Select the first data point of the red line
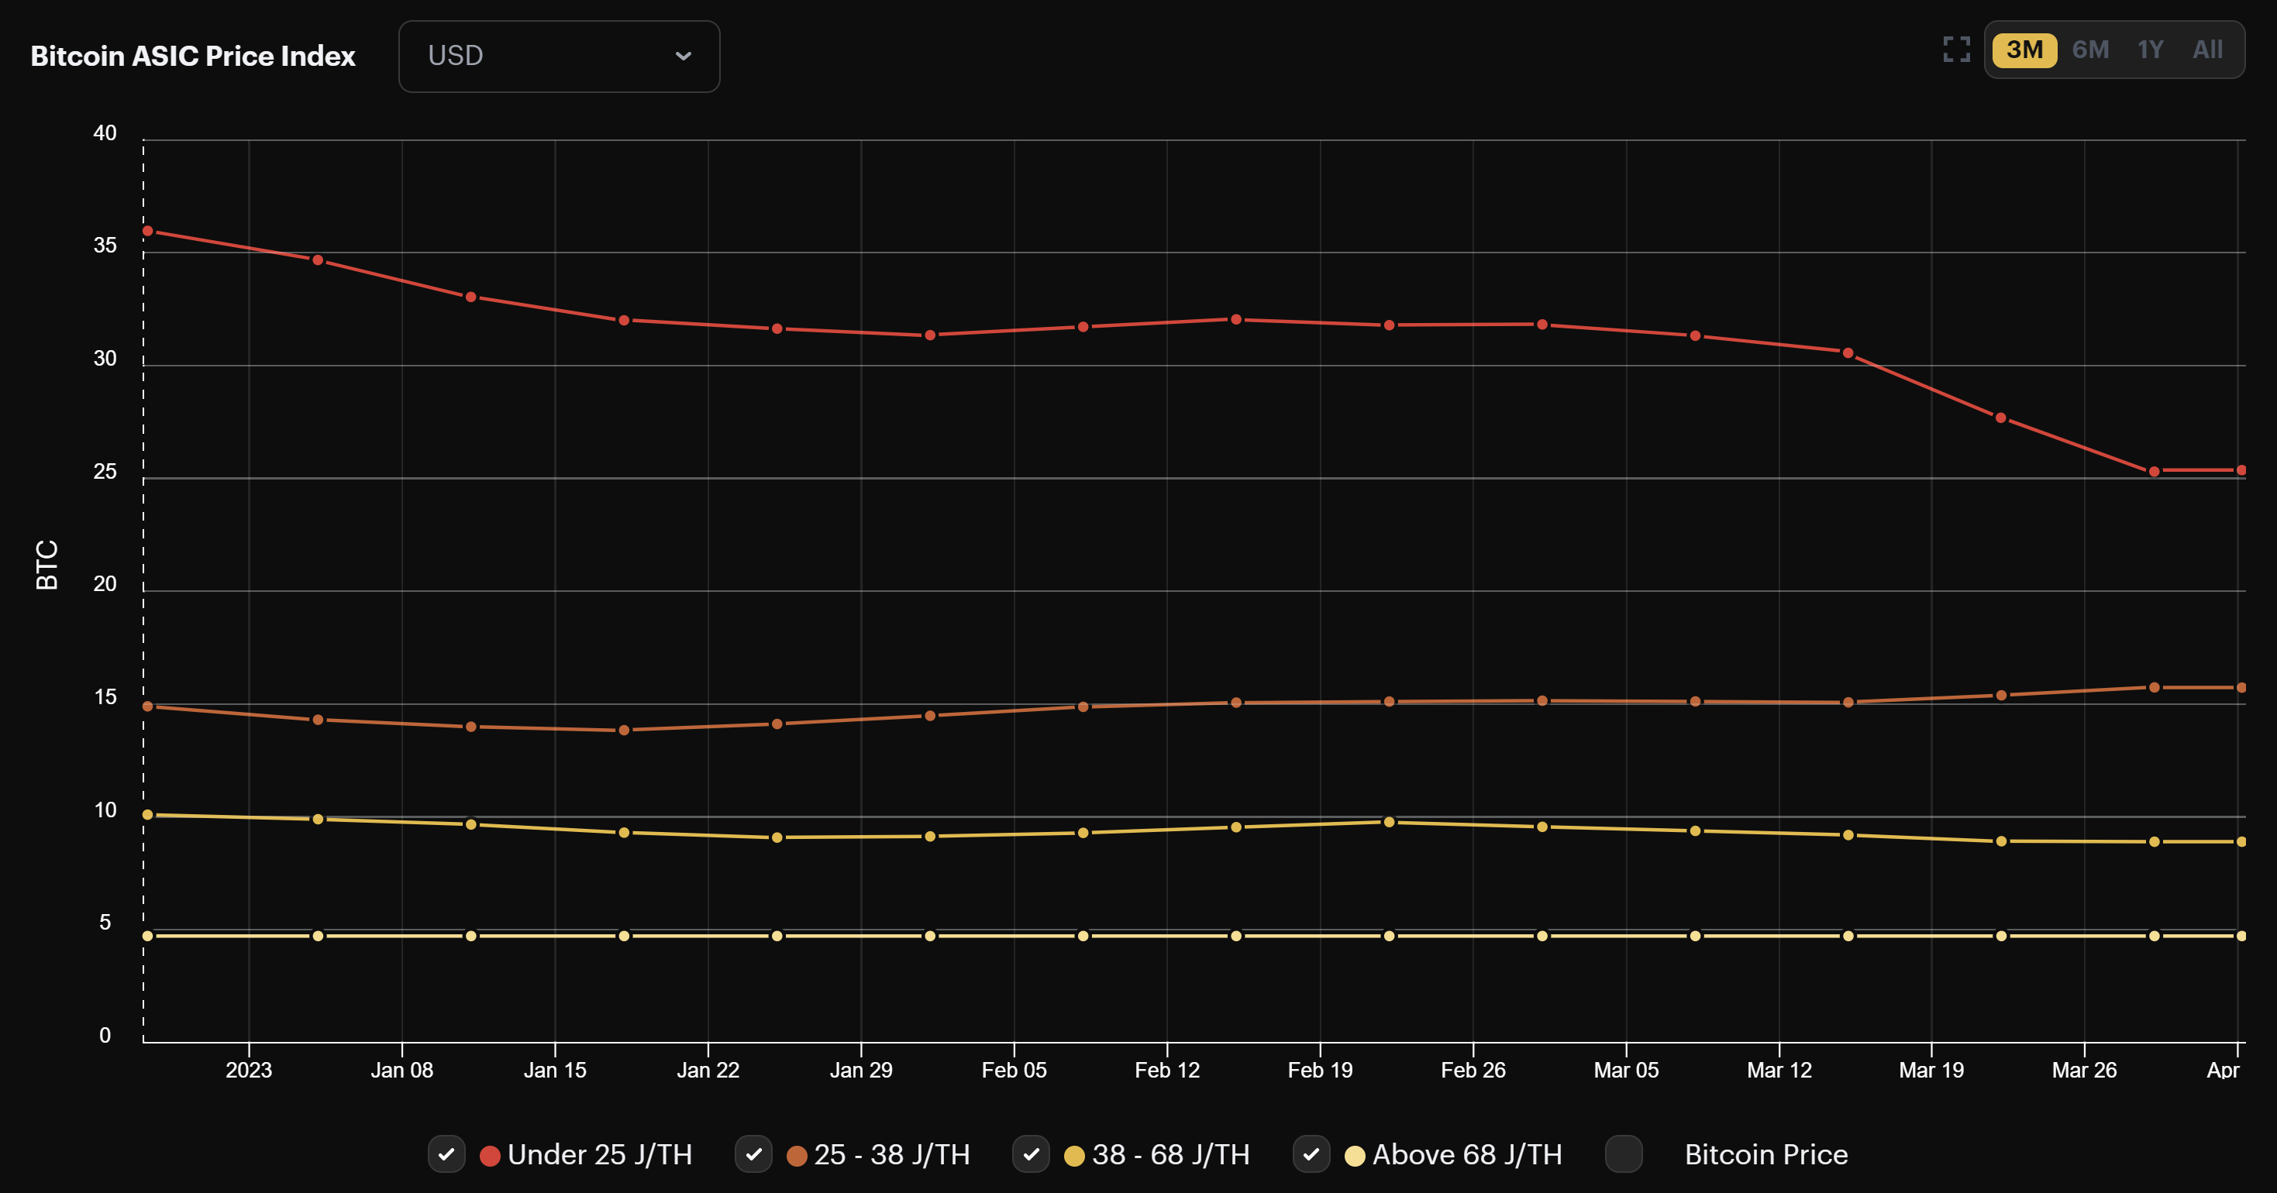The height and width of the screenshot is (1193, 2277). click(x=146, y=230)
